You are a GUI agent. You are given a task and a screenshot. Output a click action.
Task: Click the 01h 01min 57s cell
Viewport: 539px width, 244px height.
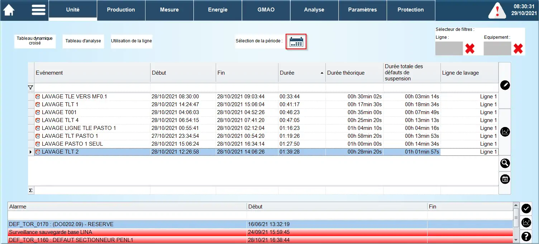click(412, 152)
